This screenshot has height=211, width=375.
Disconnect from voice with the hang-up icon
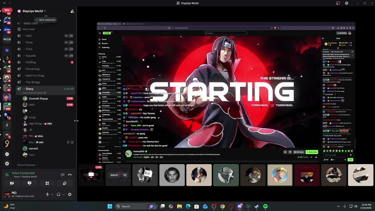coord(70,175)
